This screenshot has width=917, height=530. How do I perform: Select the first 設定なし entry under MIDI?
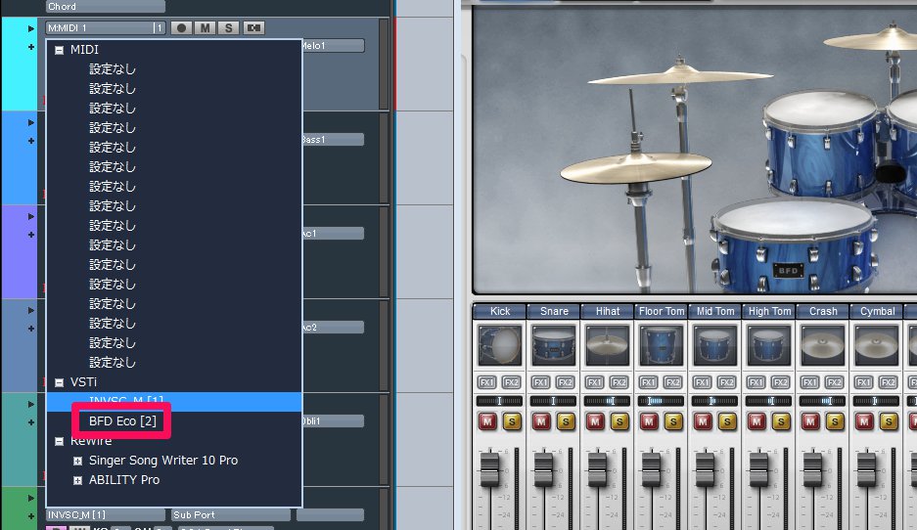[113, 69]
